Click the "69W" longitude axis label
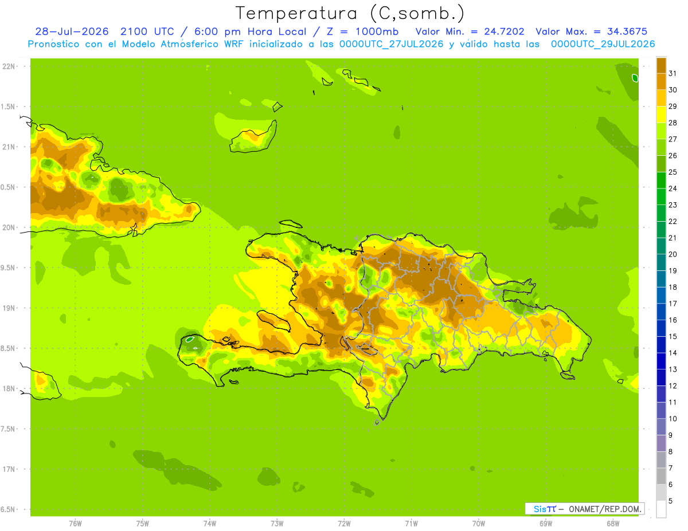The height and width of the screenshot is (531, 688). (546, 524)
